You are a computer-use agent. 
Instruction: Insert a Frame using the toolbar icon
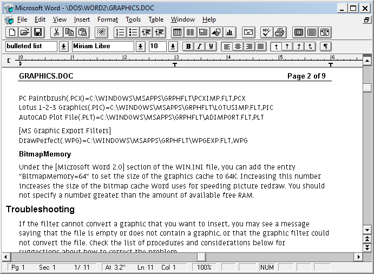(x=203, y=32)
